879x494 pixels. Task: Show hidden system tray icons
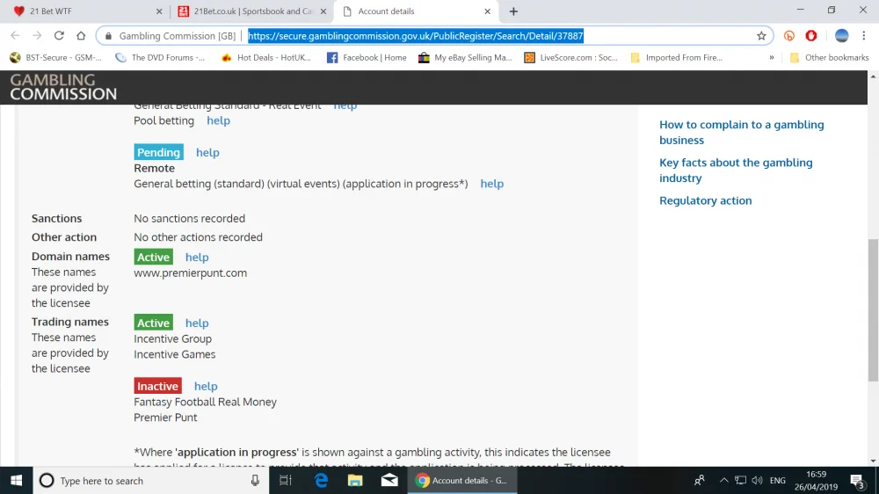(723, 481)
